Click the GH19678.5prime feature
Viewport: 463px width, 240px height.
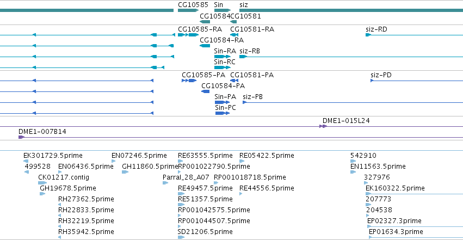pos(42,194)
